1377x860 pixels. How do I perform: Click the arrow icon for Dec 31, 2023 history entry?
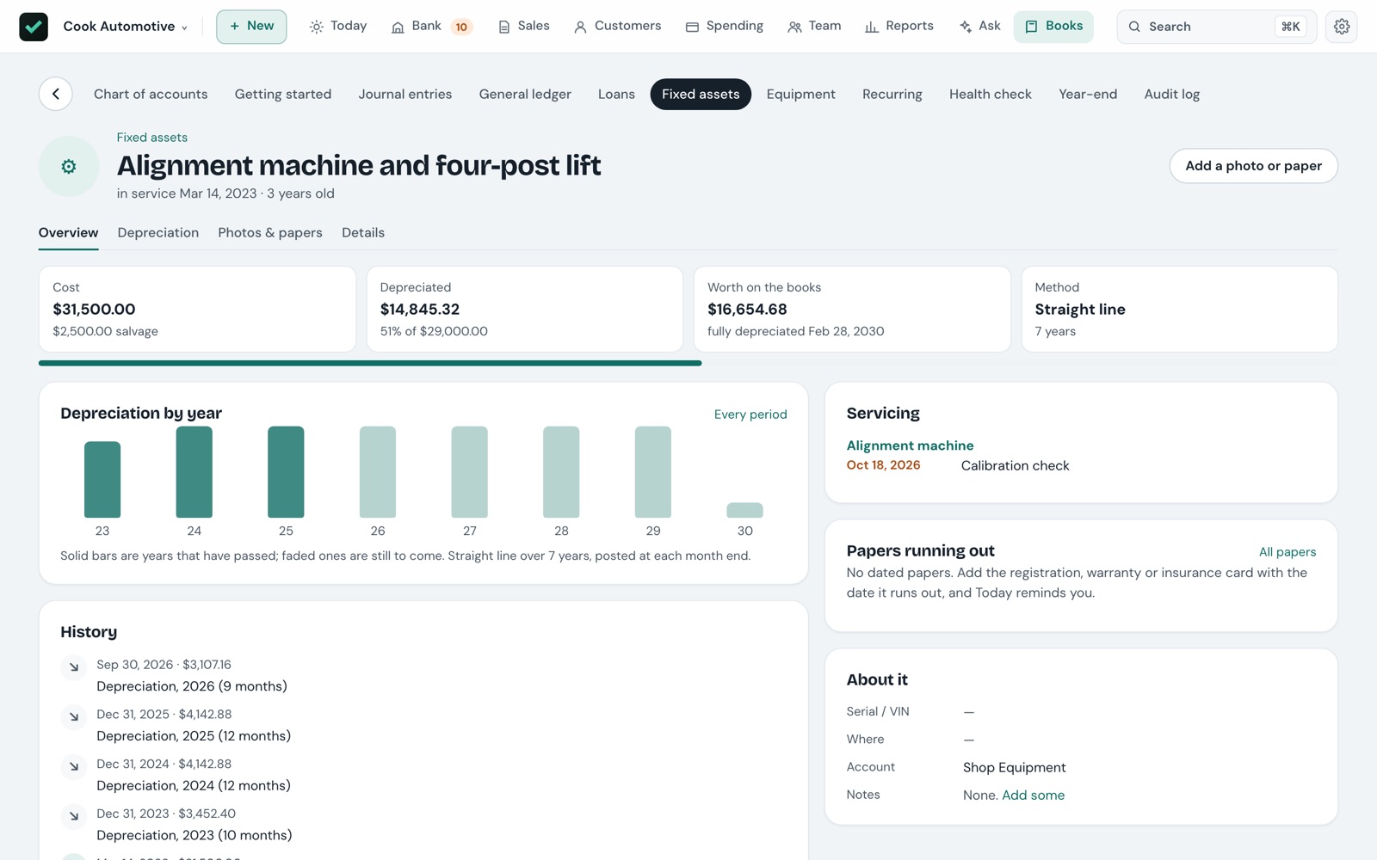(x=74, y=815)
